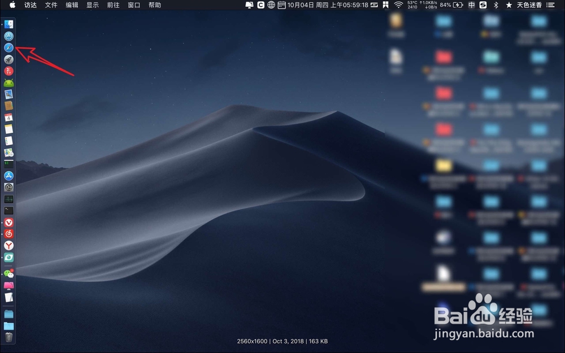The image size is (565, 353).
Task: Click the globe status icon in menu bar
Action: pos(271,5)
